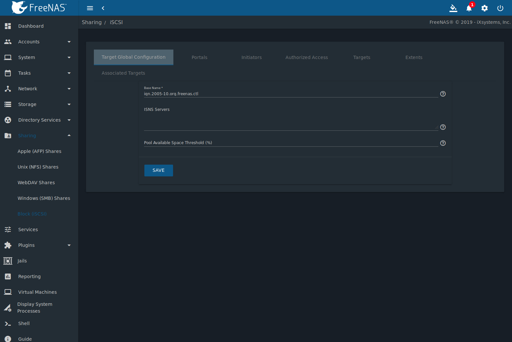The image size is (512, 342).
Task: Expand the Network menu arrow
Action: tap(69, 89)
